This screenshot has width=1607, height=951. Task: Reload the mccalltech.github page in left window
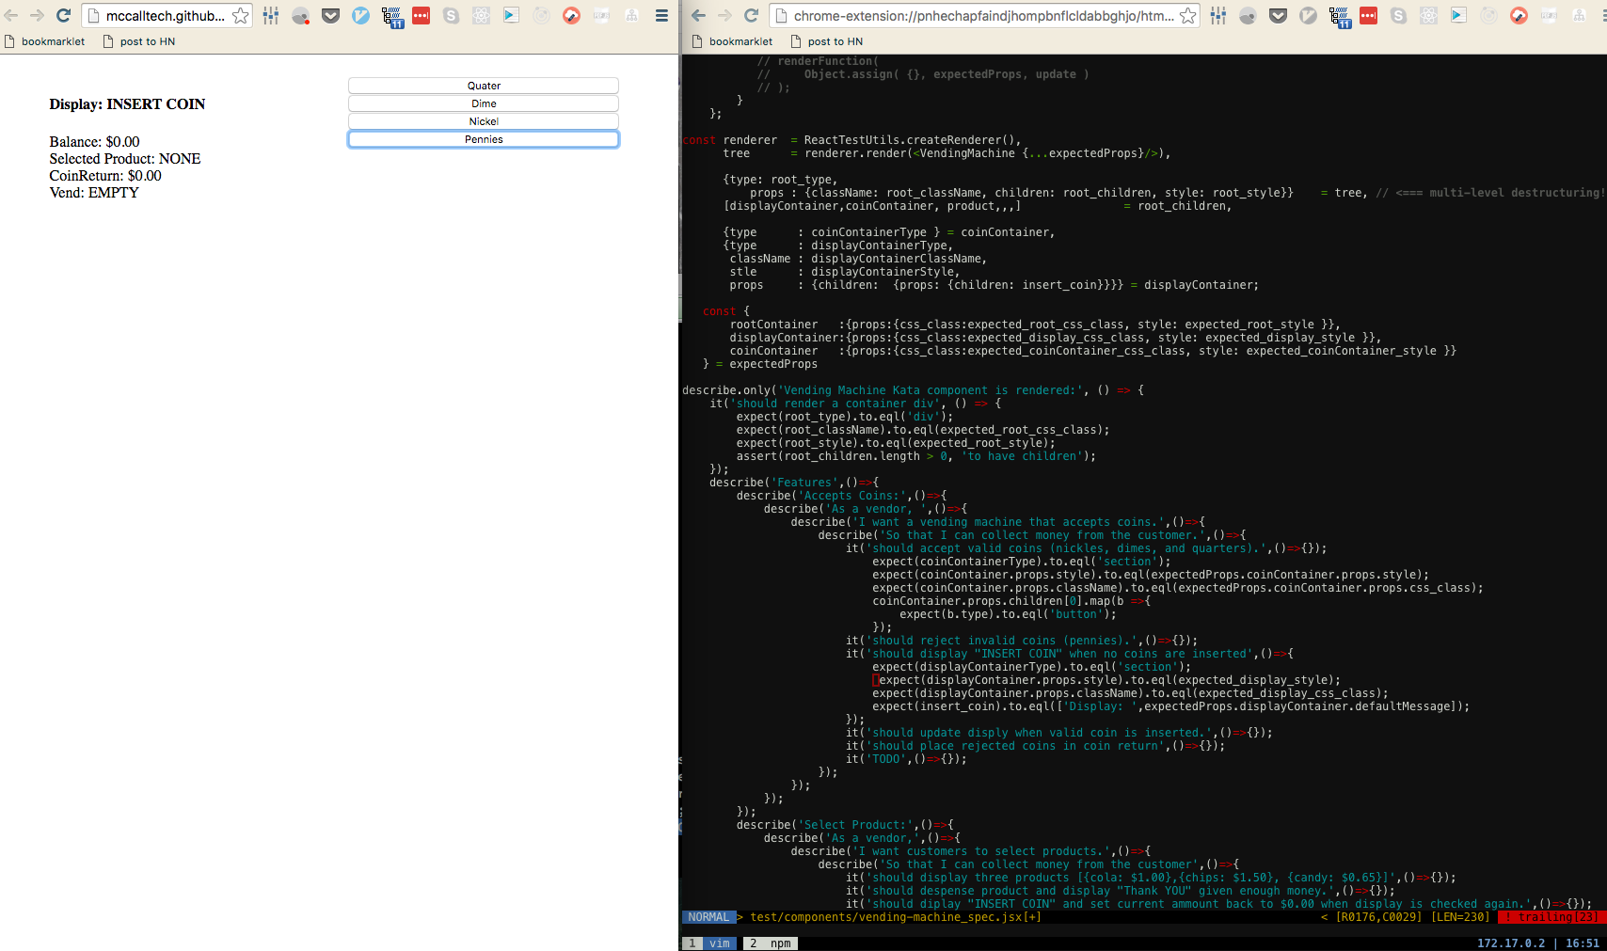pyautogui.click(x=63, y=15)
